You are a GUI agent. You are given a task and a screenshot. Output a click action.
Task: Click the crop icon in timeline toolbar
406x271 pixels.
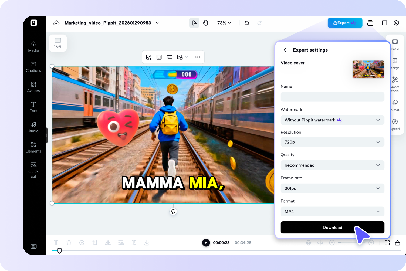coord(95,243)
